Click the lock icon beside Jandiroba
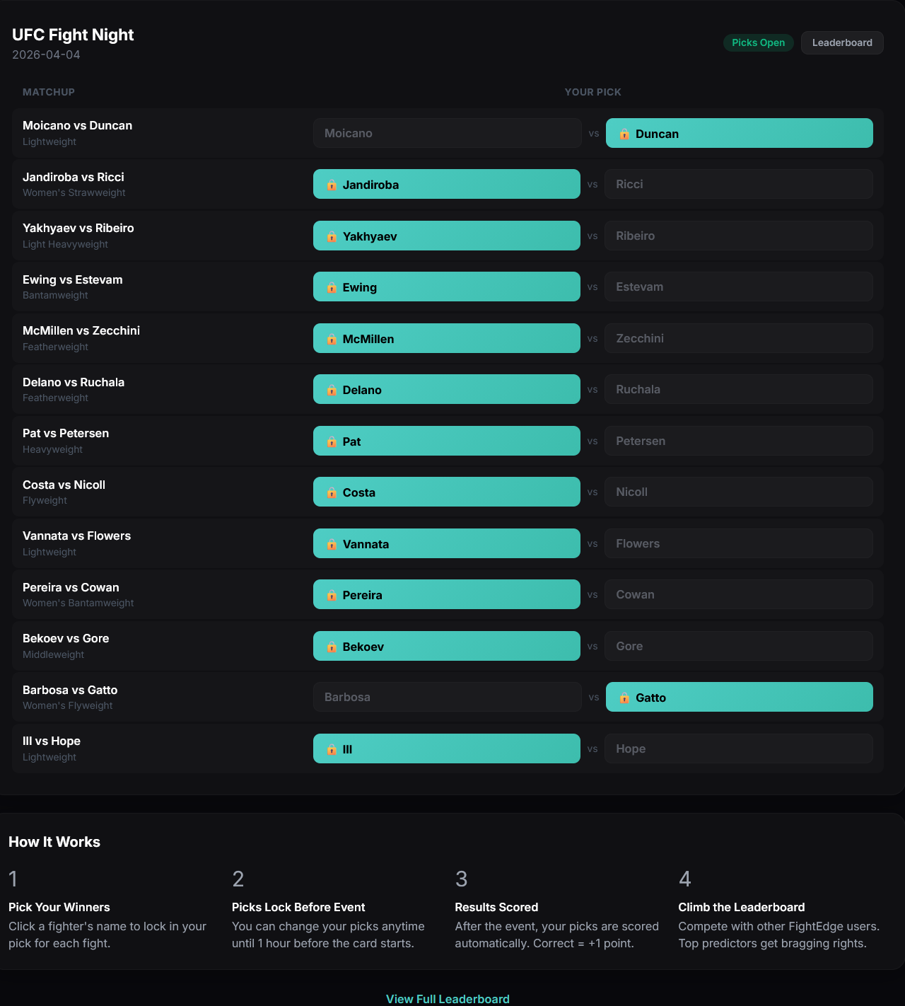The height and width of the screenshot is (1006, 905). coord(332,185)
